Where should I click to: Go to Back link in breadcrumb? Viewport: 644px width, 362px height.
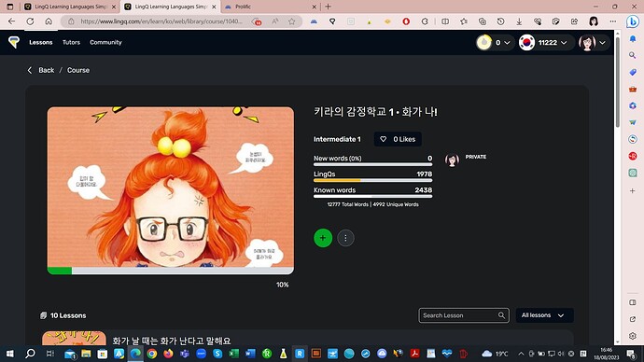46,70
